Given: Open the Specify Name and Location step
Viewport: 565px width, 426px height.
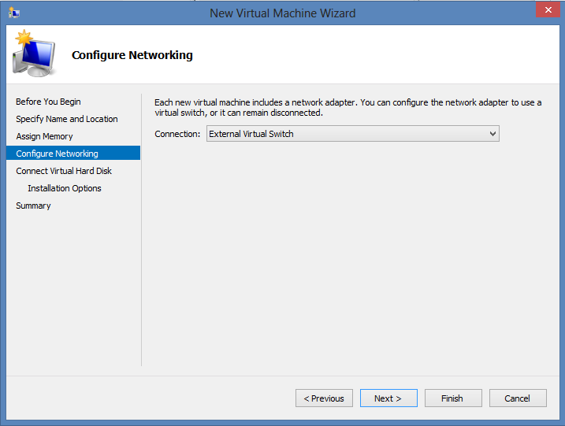Looking at the screenshot, I should tap(67, 119).
